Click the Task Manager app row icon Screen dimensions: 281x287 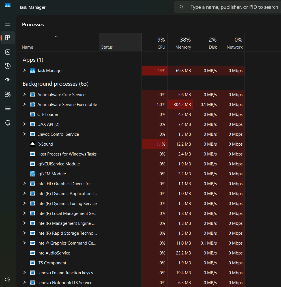pos(33,70)
